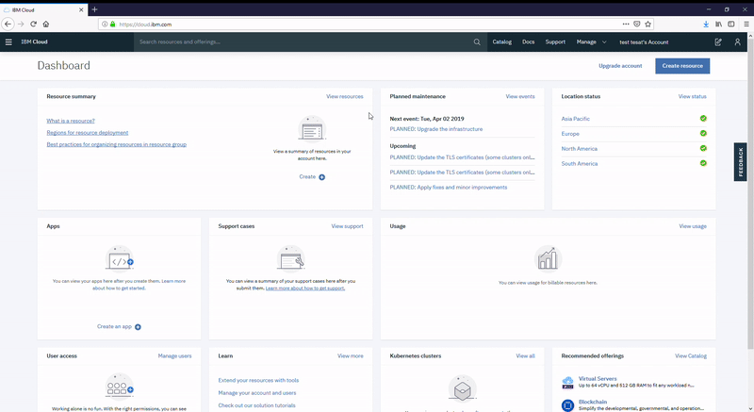Open PLANNED: Apply fixes and minor improvements
Viewport: 754px width, 412px height.
click(x=449, y=188)
